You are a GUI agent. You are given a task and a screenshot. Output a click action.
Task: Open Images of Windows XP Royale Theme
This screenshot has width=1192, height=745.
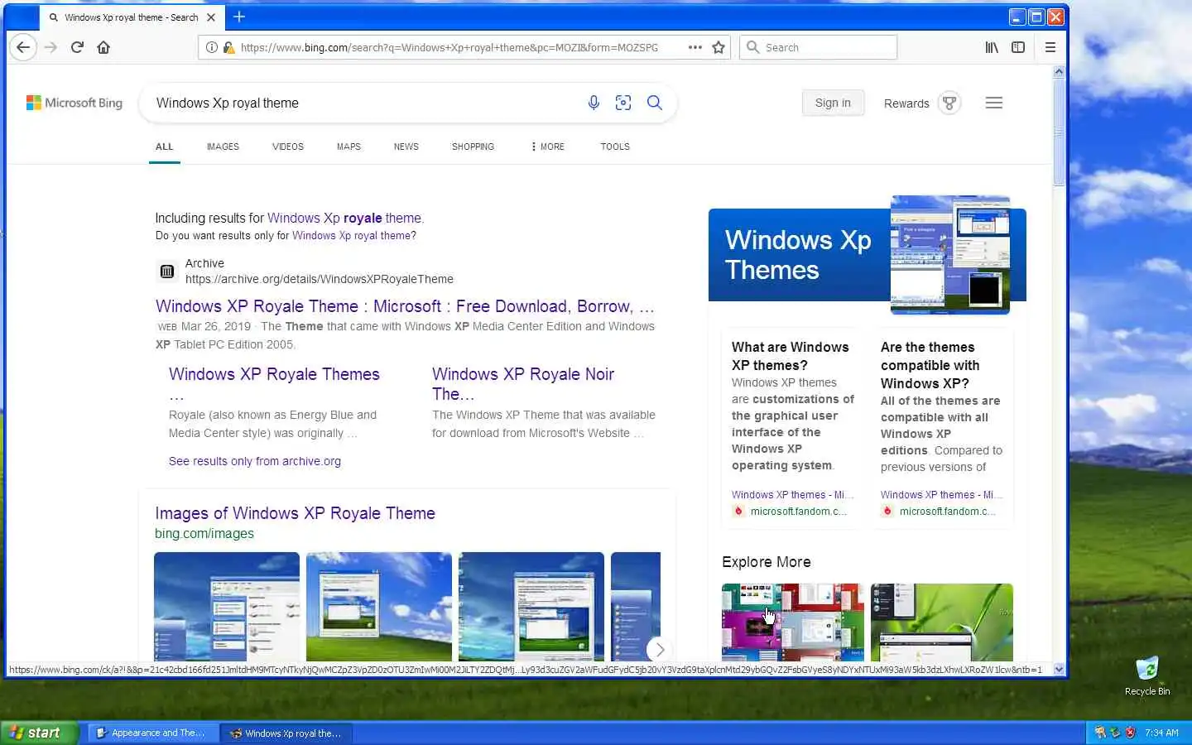(x=295, y=513)
